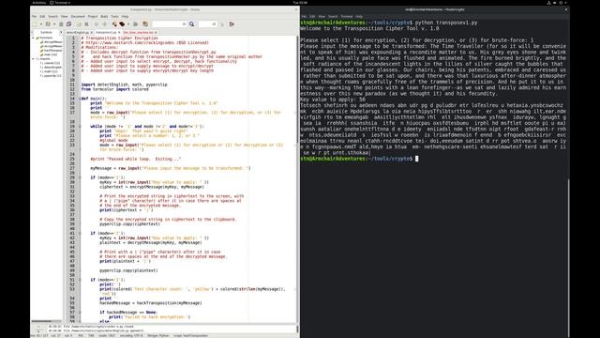The height and width of the screenshot is (338, 600).
Task: Open the terminal window's Help menu
Action: click(x=359, y=17)
